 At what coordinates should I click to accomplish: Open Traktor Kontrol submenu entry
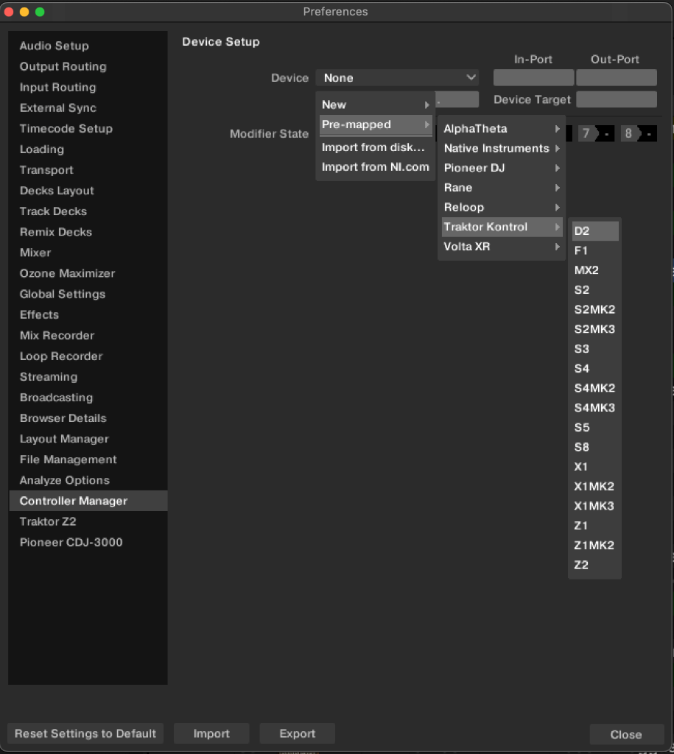[x=502, y=227]
